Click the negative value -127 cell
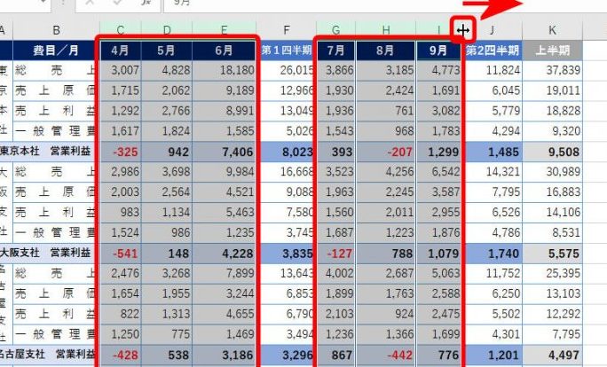The height and width of the screenshot is (367, 607). point(335,254)
